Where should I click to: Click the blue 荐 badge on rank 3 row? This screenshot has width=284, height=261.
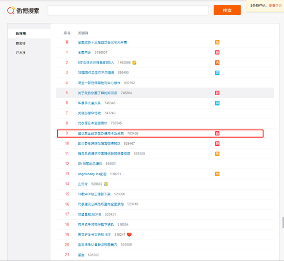[x=217, y=73]
